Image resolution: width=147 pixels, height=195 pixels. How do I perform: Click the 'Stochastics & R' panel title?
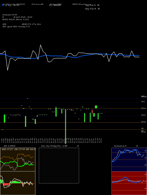(x=120, y=146)
